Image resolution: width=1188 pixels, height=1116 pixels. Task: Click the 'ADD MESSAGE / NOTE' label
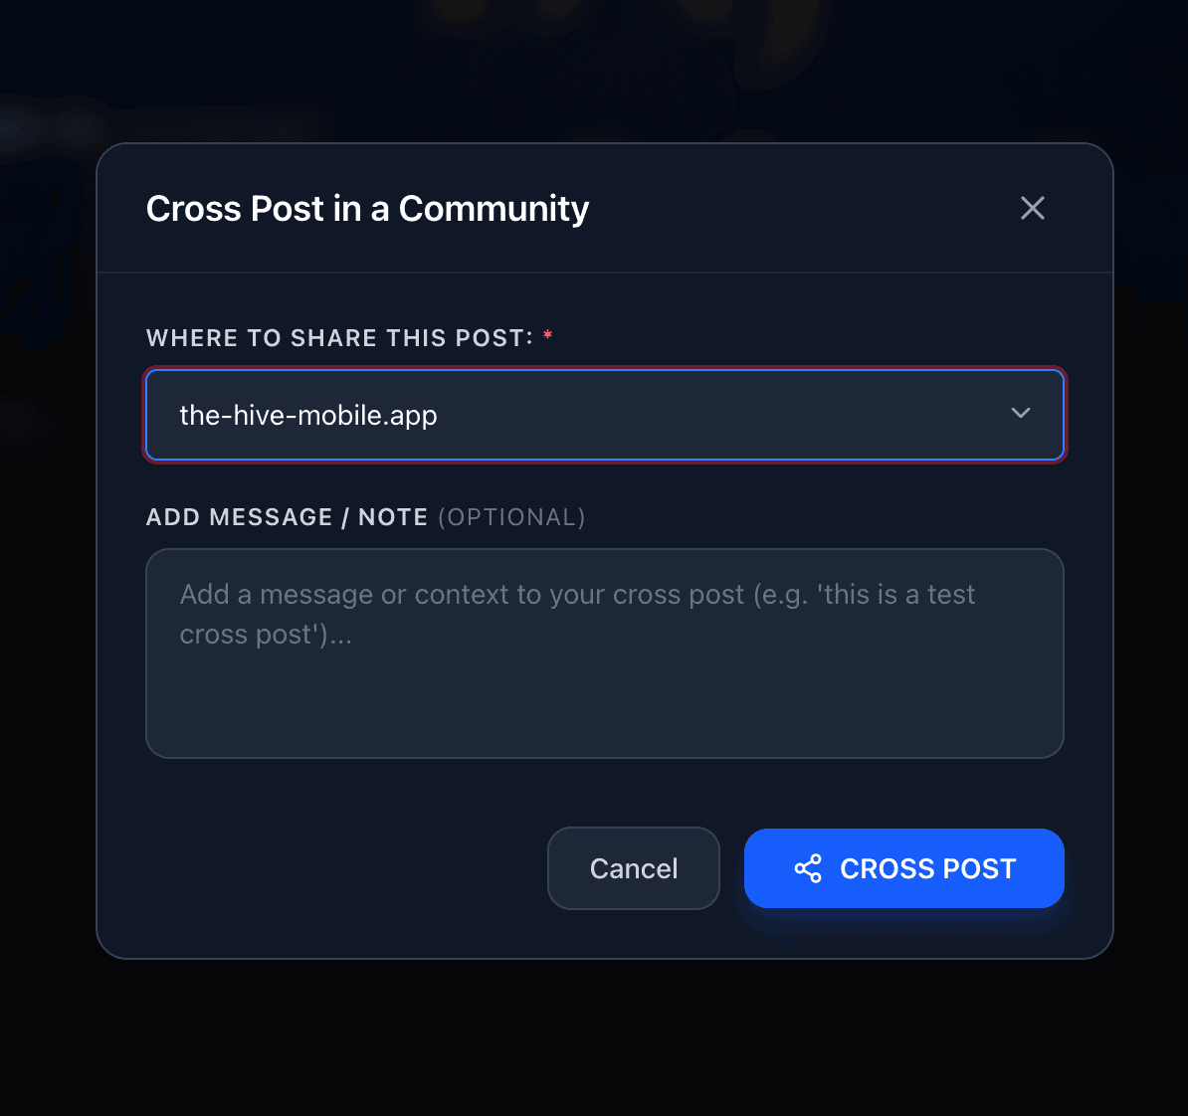pos(288,516)
